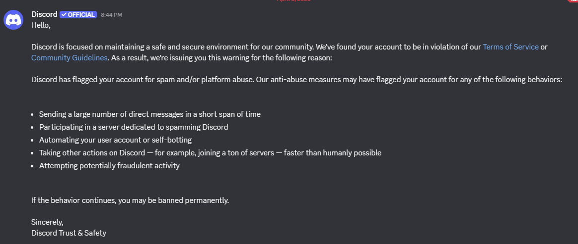Click the Discord logo avatar

[x=14, y=20]
